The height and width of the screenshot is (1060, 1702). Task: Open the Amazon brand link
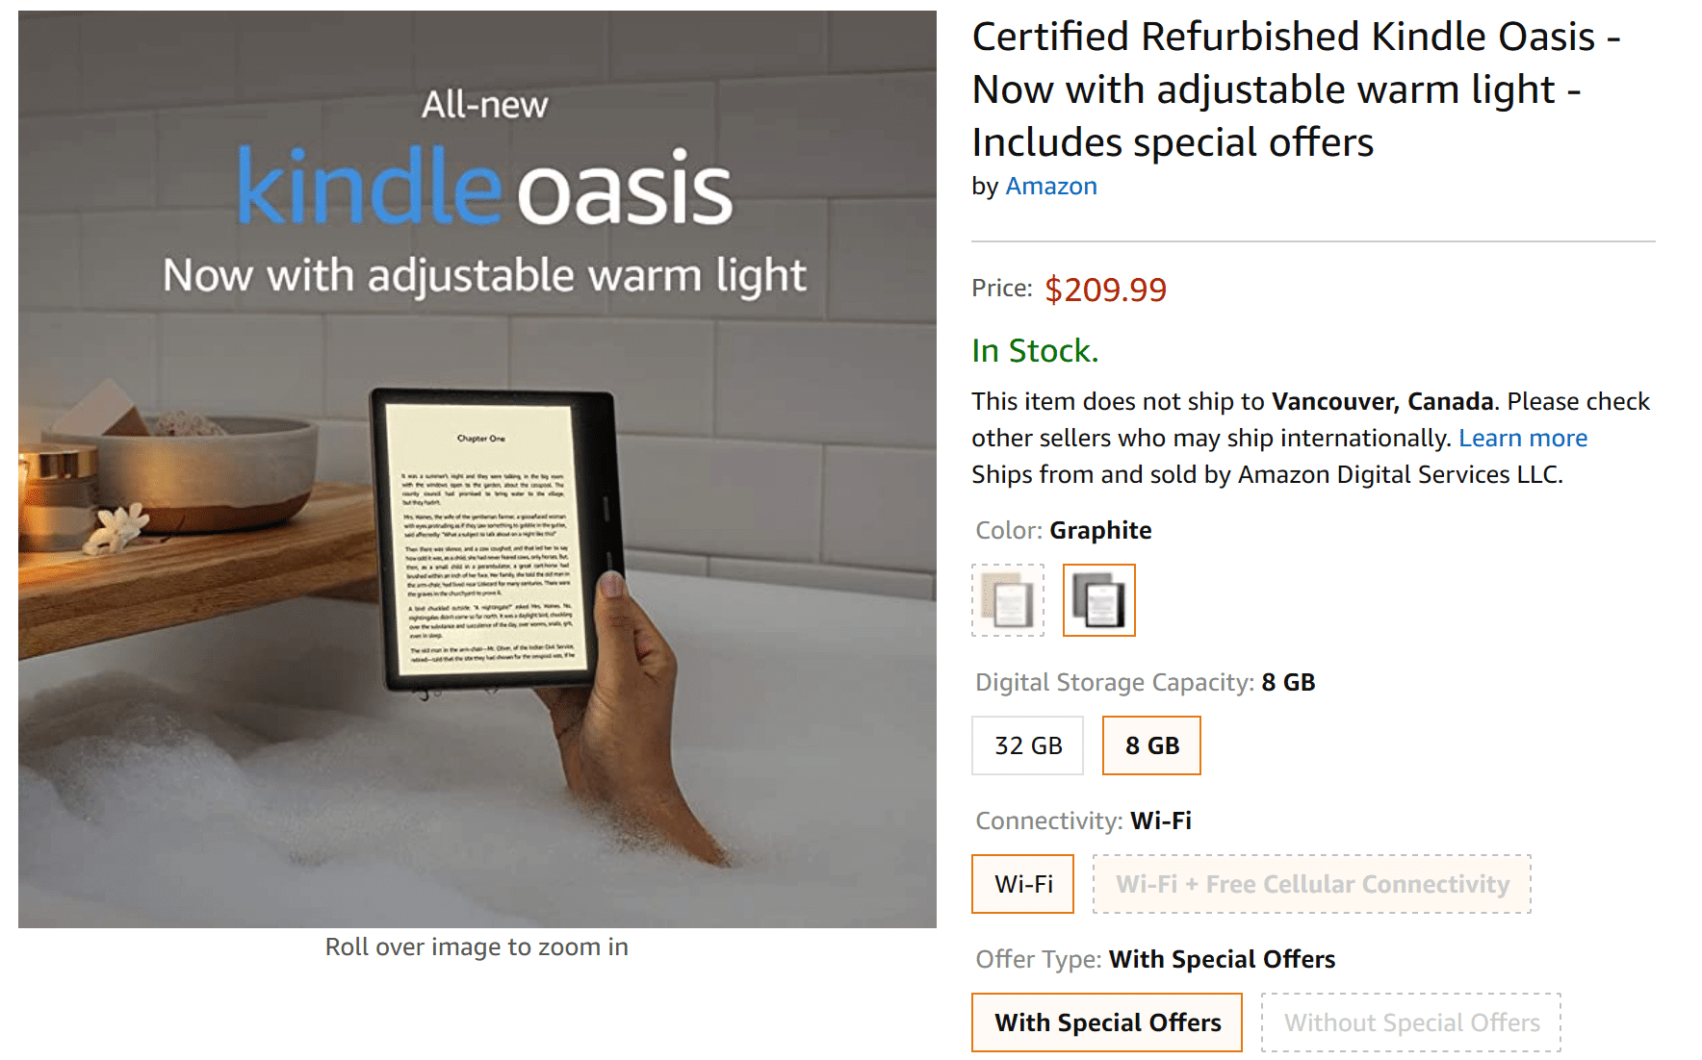[x=1051, y=186]
